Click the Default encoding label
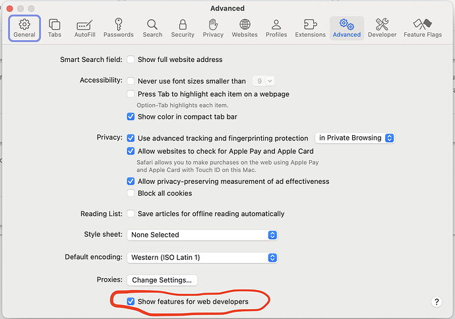The height and width of the screenshot is (319, 455). 94,257
